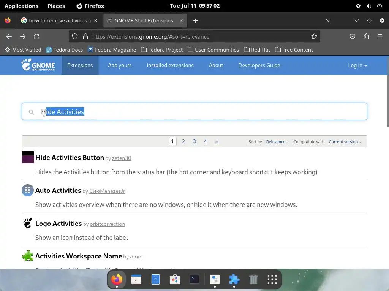The image size is (389, 291).
Task: Go to results page 2
Action: click(x=183, y=142)
